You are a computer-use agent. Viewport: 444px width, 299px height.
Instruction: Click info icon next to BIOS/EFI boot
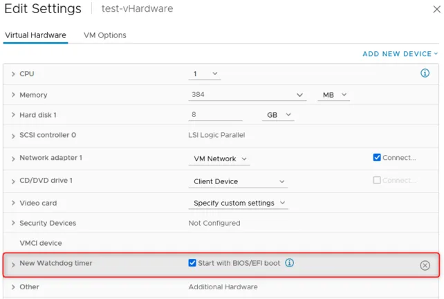click(289, 263)
